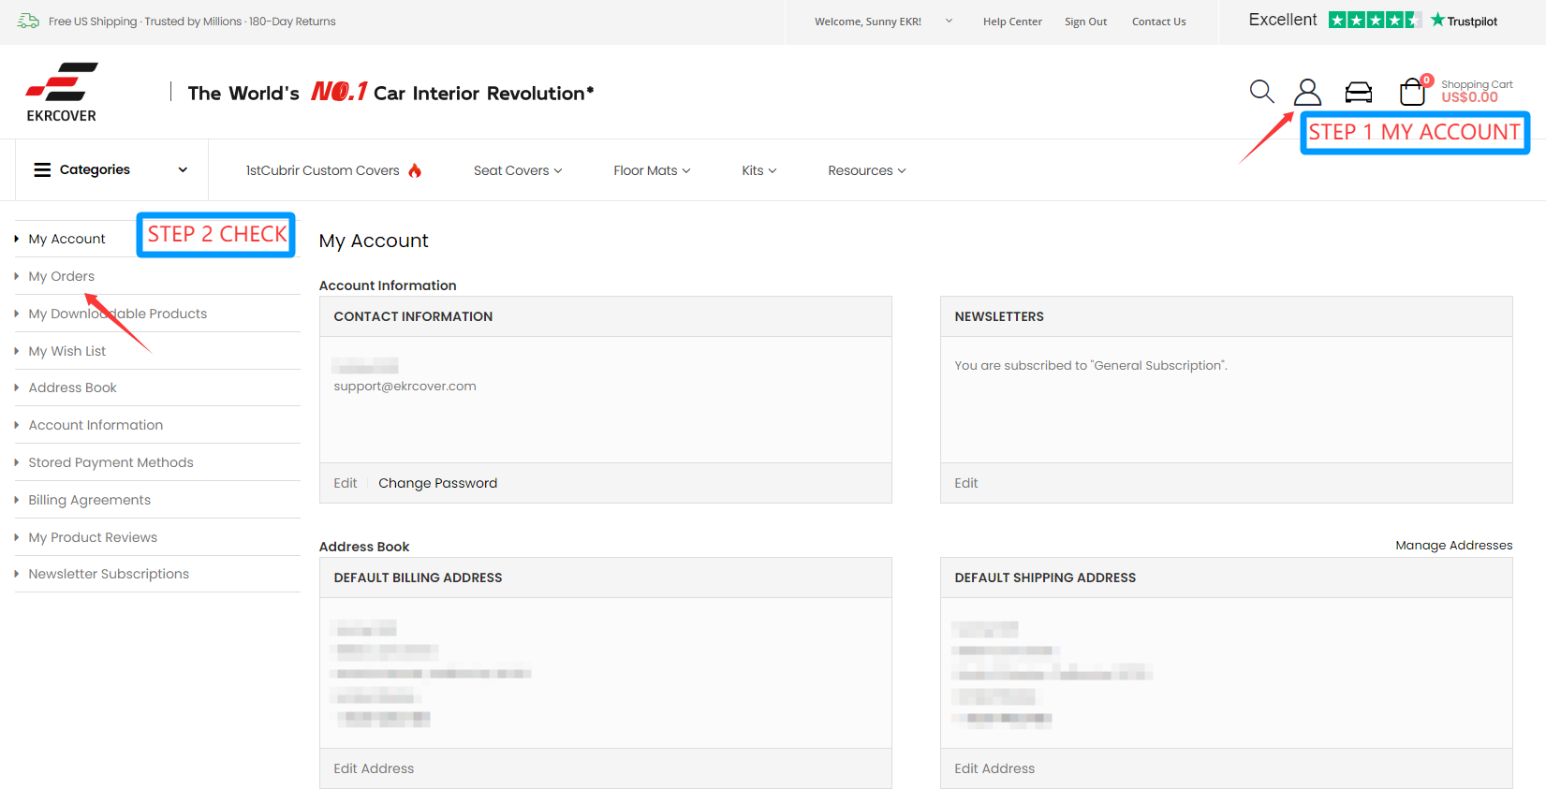Click the Change Password link

tap(437, 483)
